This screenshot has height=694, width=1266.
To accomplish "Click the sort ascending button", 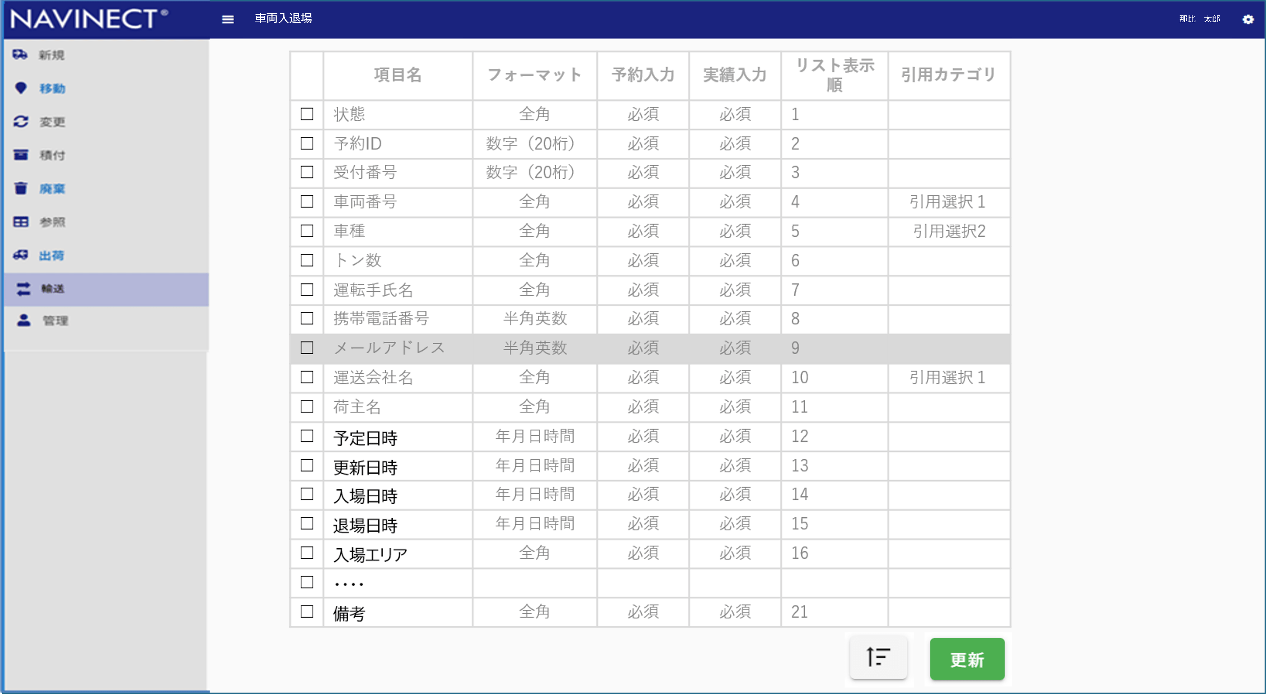I will [878, 657].
